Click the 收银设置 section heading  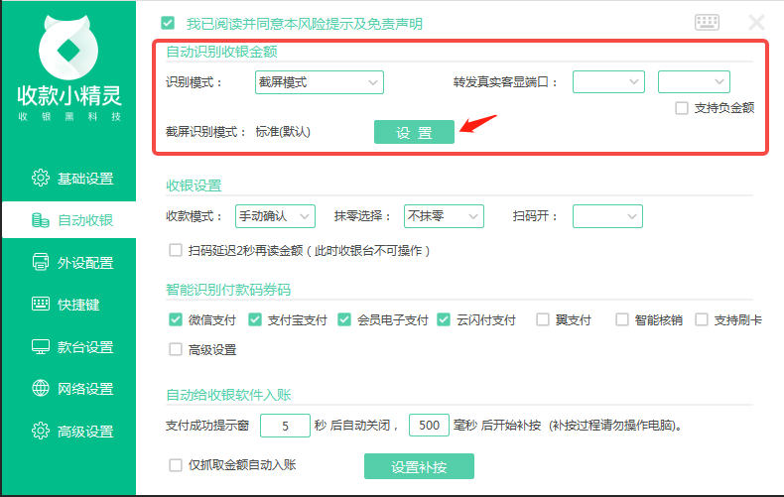194,186
